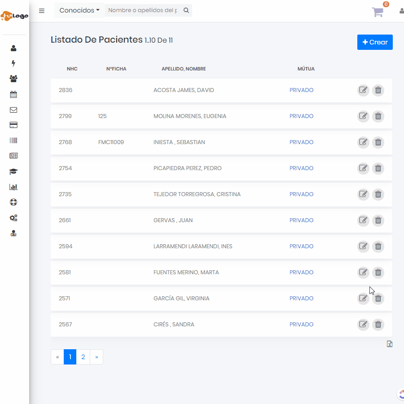Edit patient ACOSTA JAMES, DAVID
Screen dimensions: 404x404
point(363,90)
